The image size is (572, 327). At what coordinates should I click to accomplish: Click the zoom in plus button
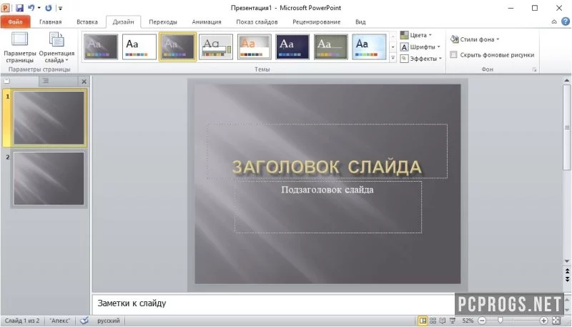pos(543,321)
